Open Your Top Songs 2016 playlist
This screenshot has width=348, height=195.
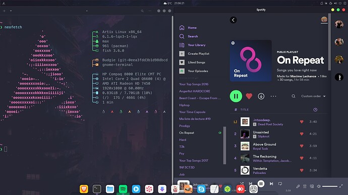(194, 84)
